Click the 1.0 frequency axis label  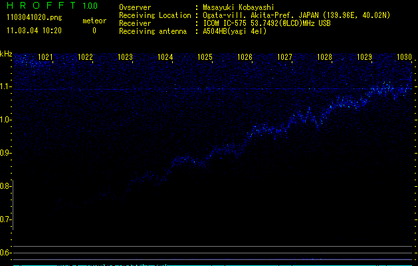pos(5,120)
